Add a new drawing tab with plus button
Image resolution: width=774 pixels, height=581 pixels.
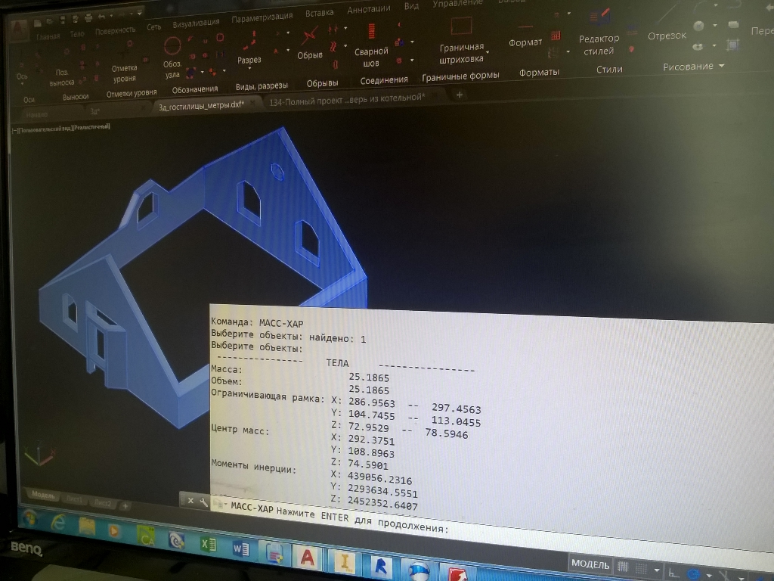[x=460, y=95]
